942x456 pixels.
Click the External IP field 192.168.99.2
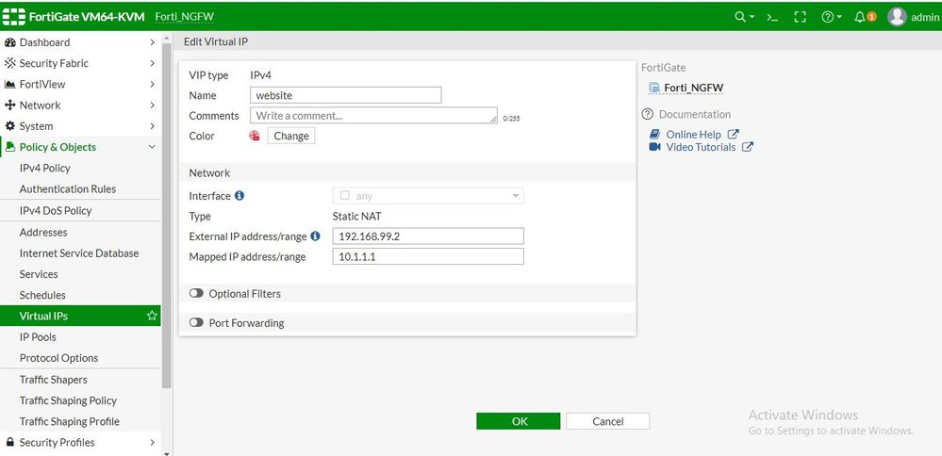(x=428, y=236)
